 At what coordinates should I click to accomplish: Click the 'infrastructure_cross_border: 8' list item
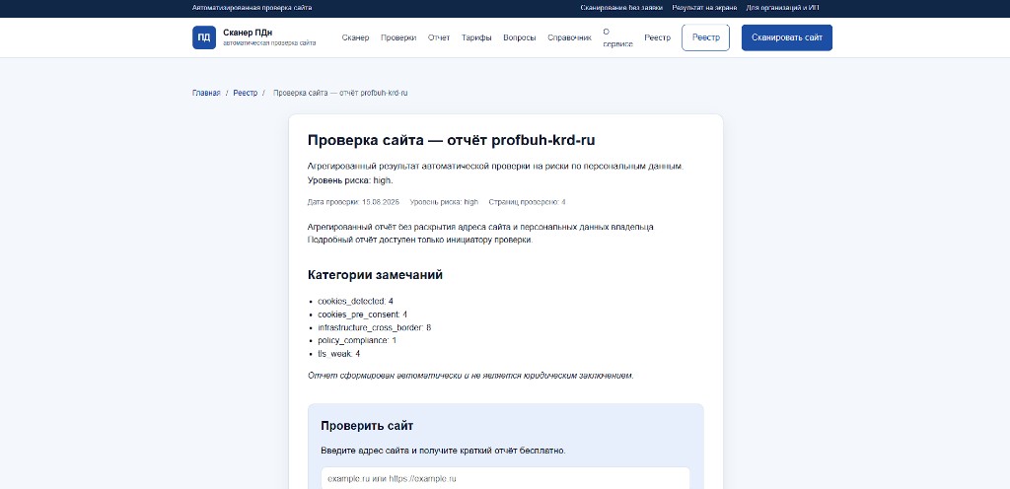[x=374, y=327]
